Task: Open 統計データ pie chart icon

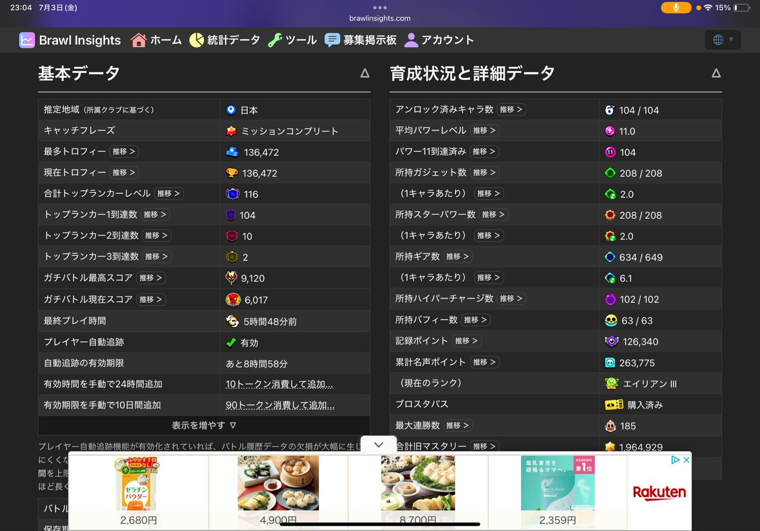Action: click(196, 40)
